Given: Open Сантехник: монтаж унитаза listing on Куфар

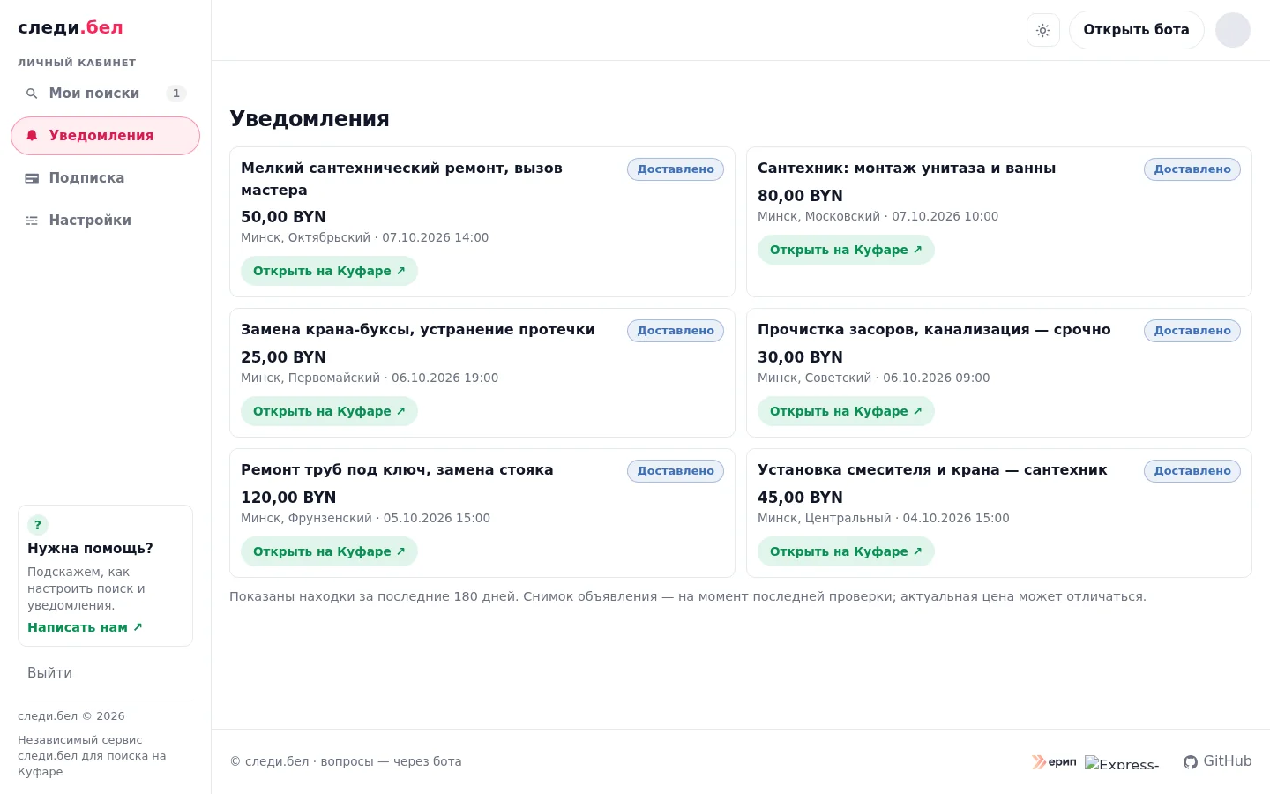Looking at the screenshot, I should coord(846,250).
